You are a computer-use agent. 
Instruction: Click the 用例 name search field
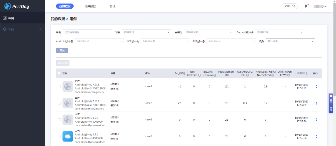tap(87, 32)
